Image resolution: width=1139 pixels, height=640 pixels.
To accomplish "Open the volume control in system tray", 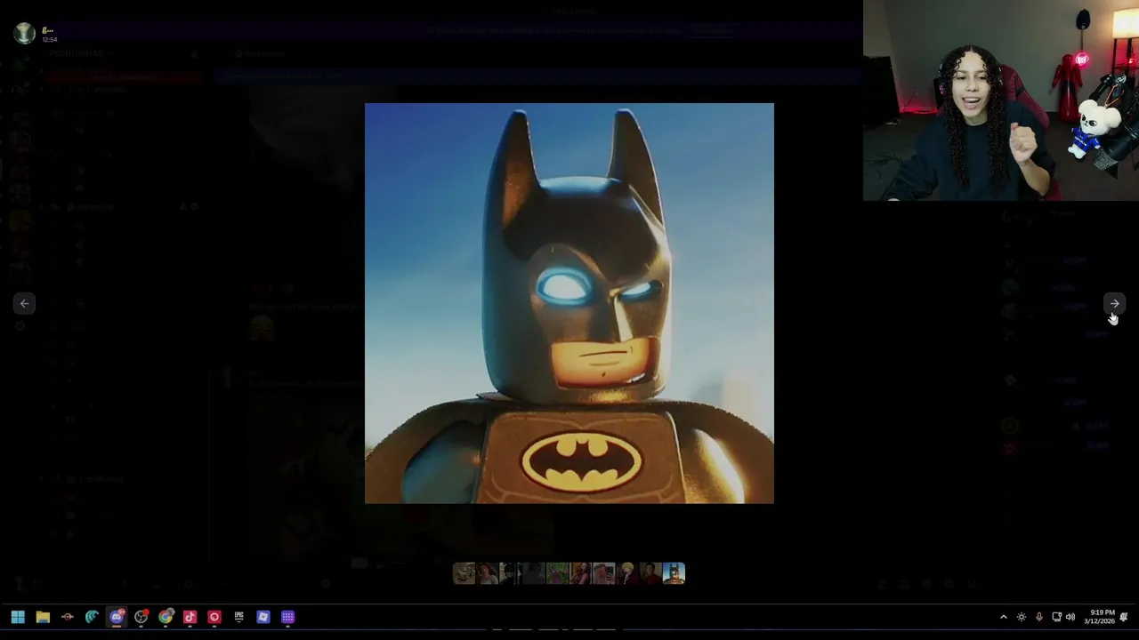I will click(1070, 617).
